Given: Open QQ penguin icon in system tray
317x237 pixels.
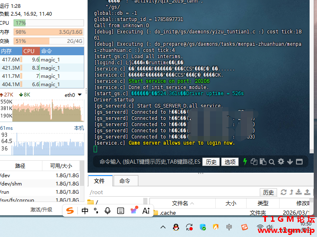Looking at the screenshot, I should click(x=176, y=227).
